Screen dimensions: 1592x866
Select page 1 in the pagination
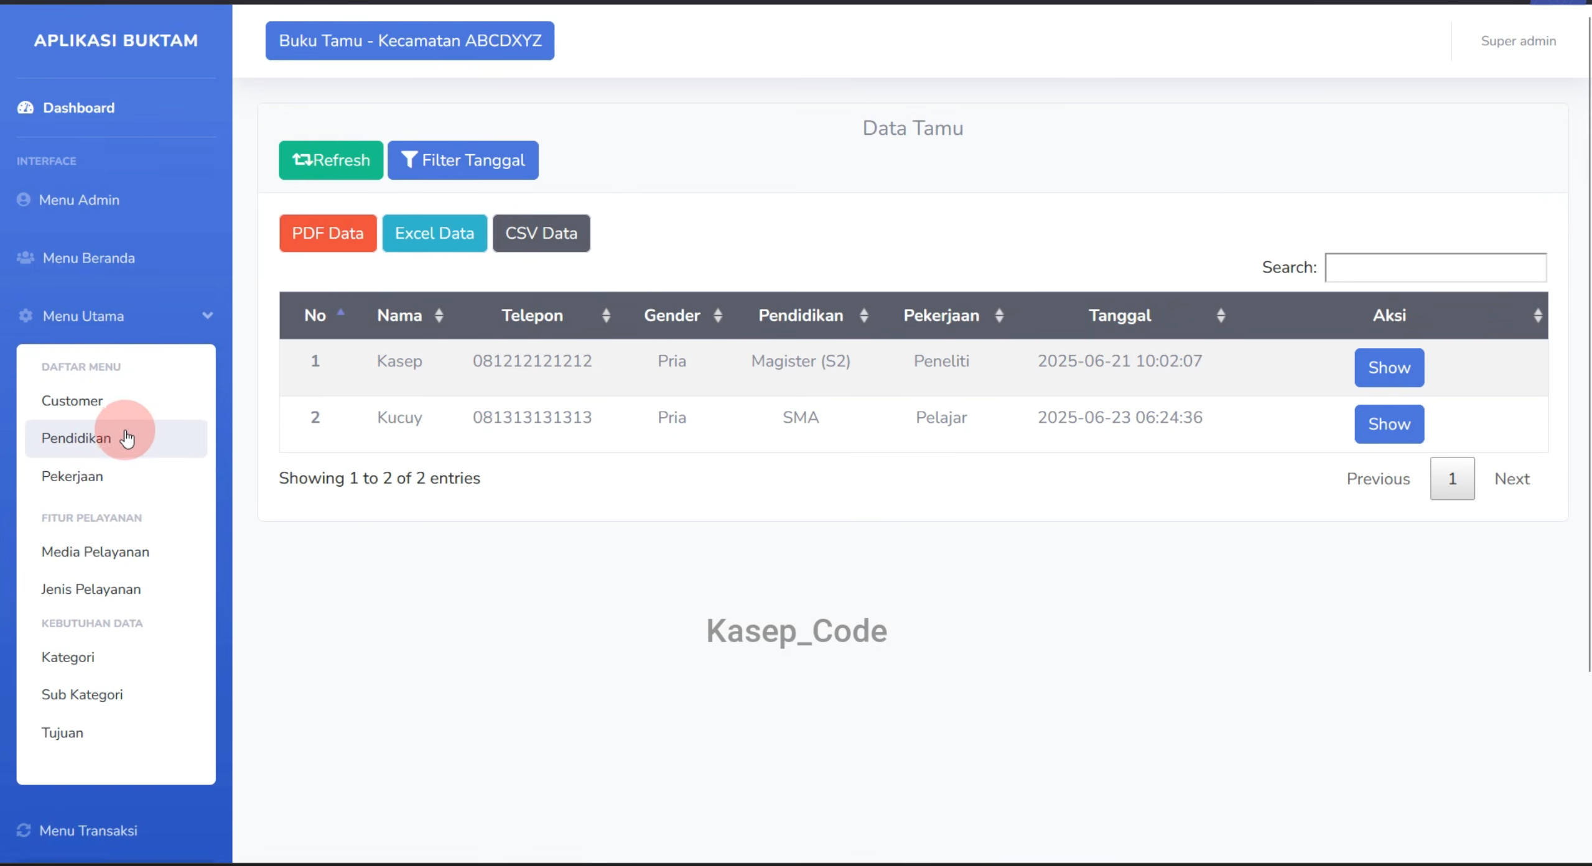[x=1452, y=479]
